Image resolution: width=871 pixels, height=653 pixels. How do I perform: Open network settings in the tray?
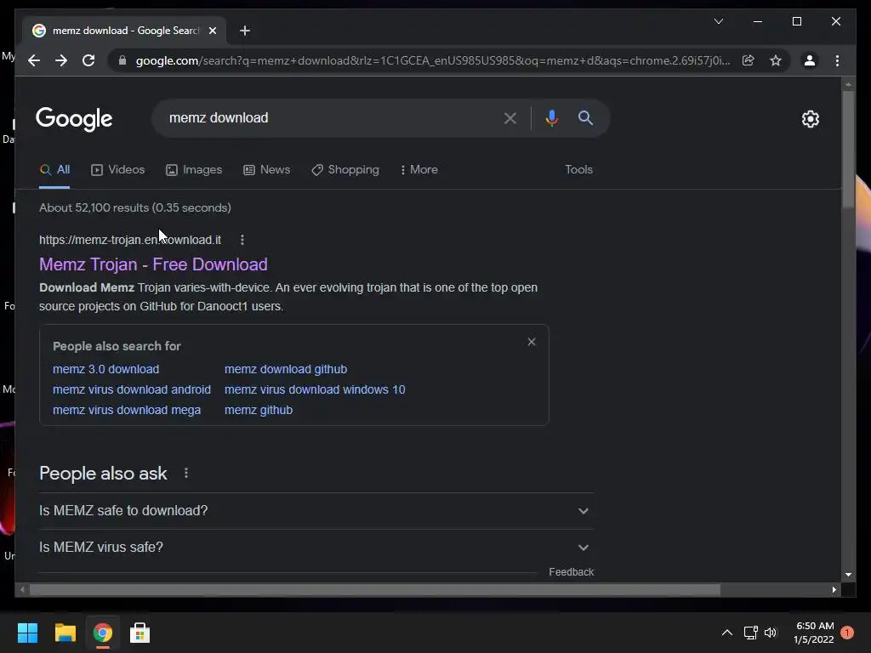pos(750,633)
